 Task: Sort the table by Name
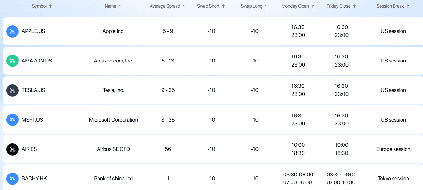[x=113, y=6]
